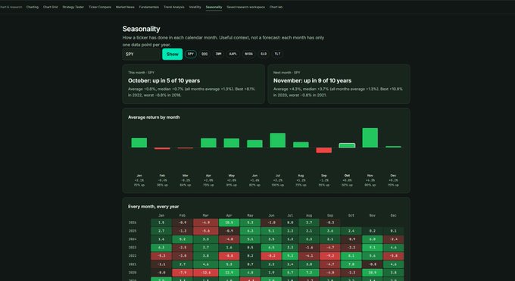Click the May bar in average return chart

tap(232, 143)
